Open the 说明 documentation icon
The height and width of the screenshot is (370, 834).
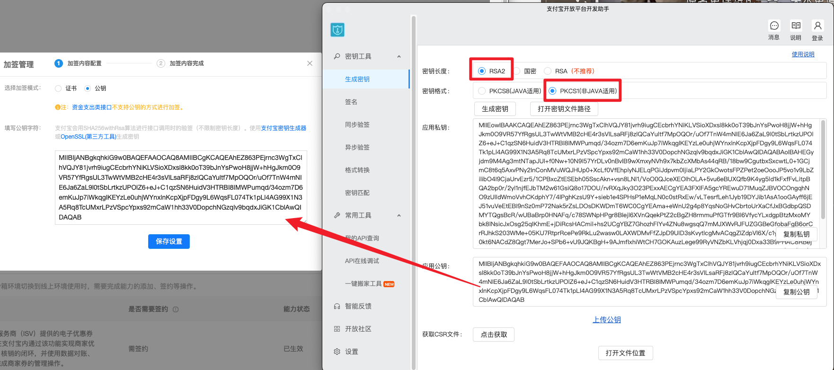tap(796, 26)
